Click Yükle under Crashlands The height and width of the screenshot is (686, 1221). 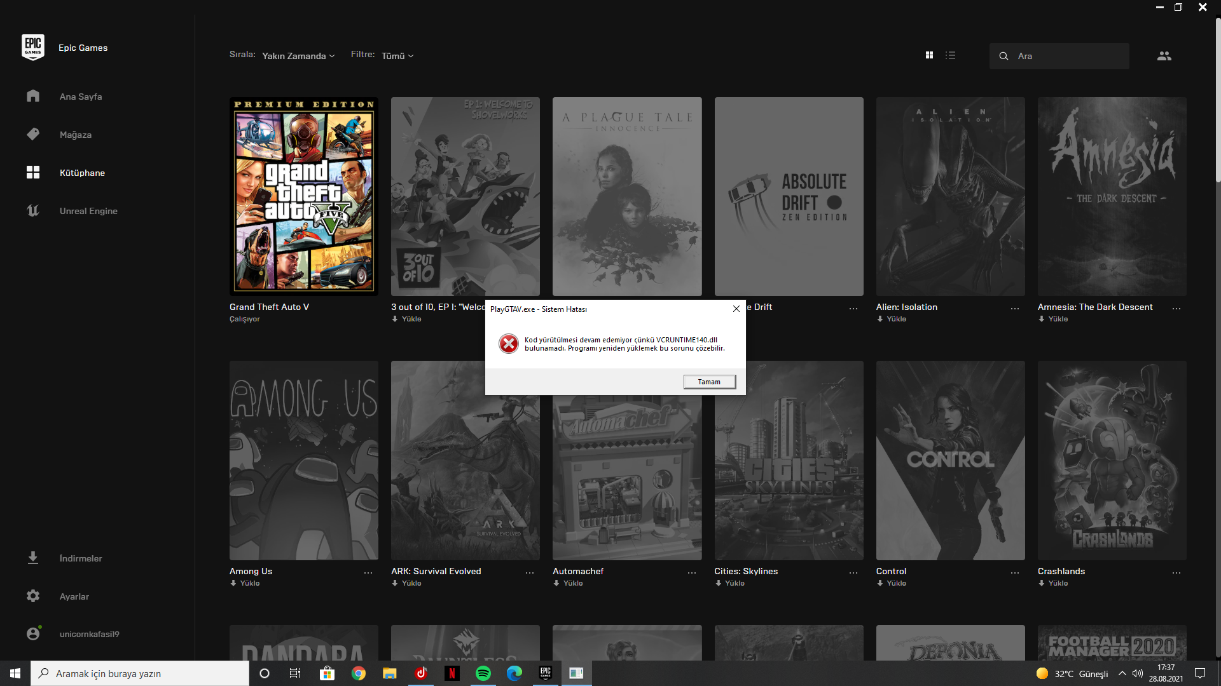(1053, 583)
